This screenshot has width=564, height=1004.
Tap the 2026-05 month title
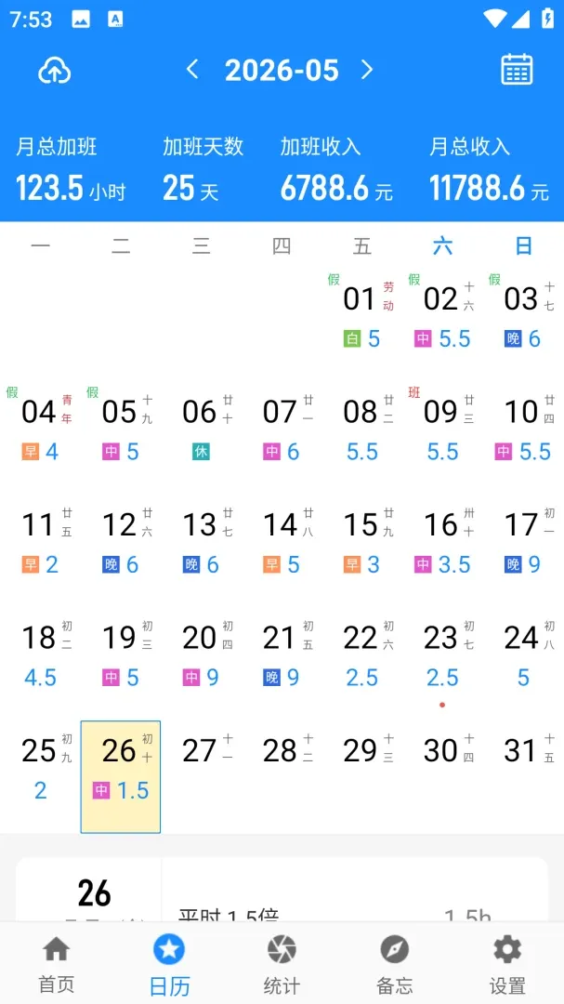[x=282, y=70]
